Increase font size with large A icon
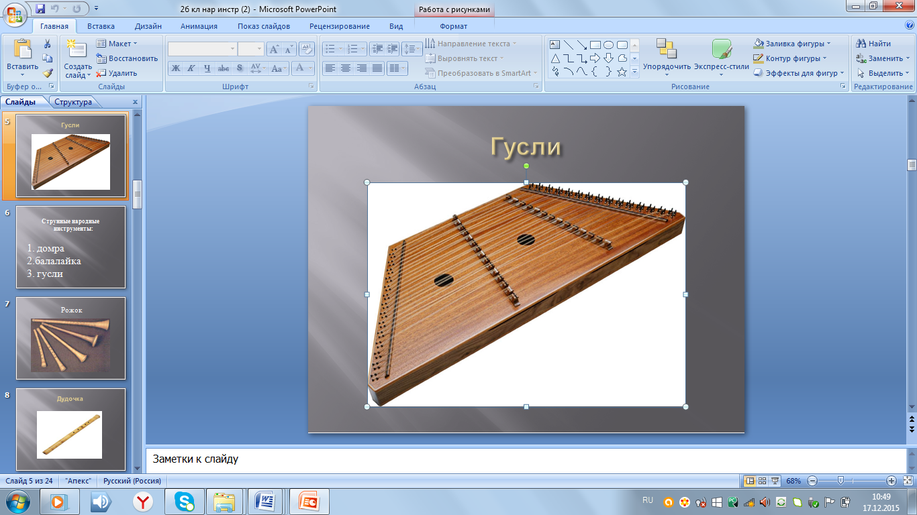 click(274, 49)
